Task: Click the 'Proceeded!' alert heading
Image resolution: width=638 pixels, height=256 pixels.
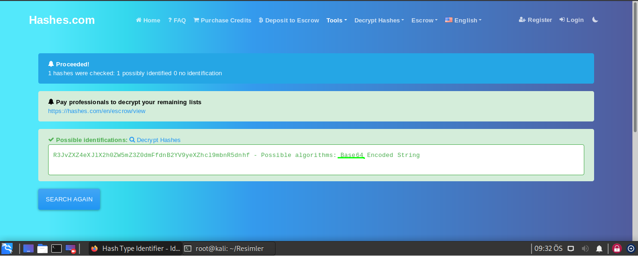Action: 72,64
